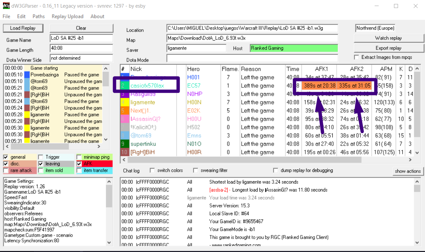Toggle the item transfer checkbox
The height and width of the screenshot is (252, 425).
point(79,171)
